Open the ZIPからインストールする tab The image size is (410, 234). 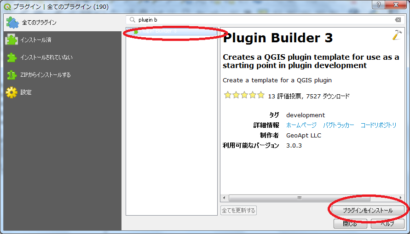63,75
